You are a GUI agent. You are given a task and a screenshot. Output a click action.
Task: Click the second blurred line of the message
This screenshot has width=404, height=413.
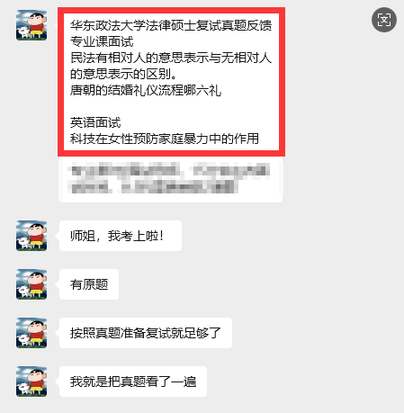pyautogui.click(x=154, y=187)
